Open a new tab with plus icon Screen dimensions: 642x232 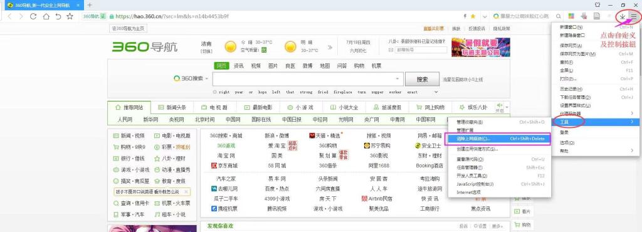[90, 5]
